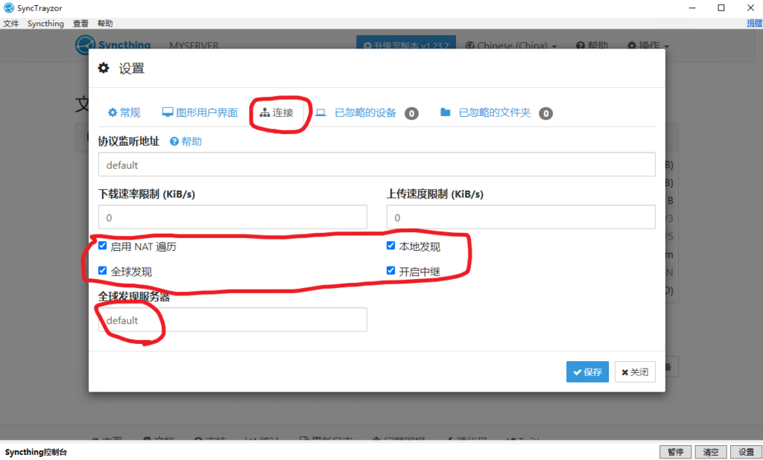
Task: Open the 帮助 menu in the menu bar
Action: coord(105,23)
